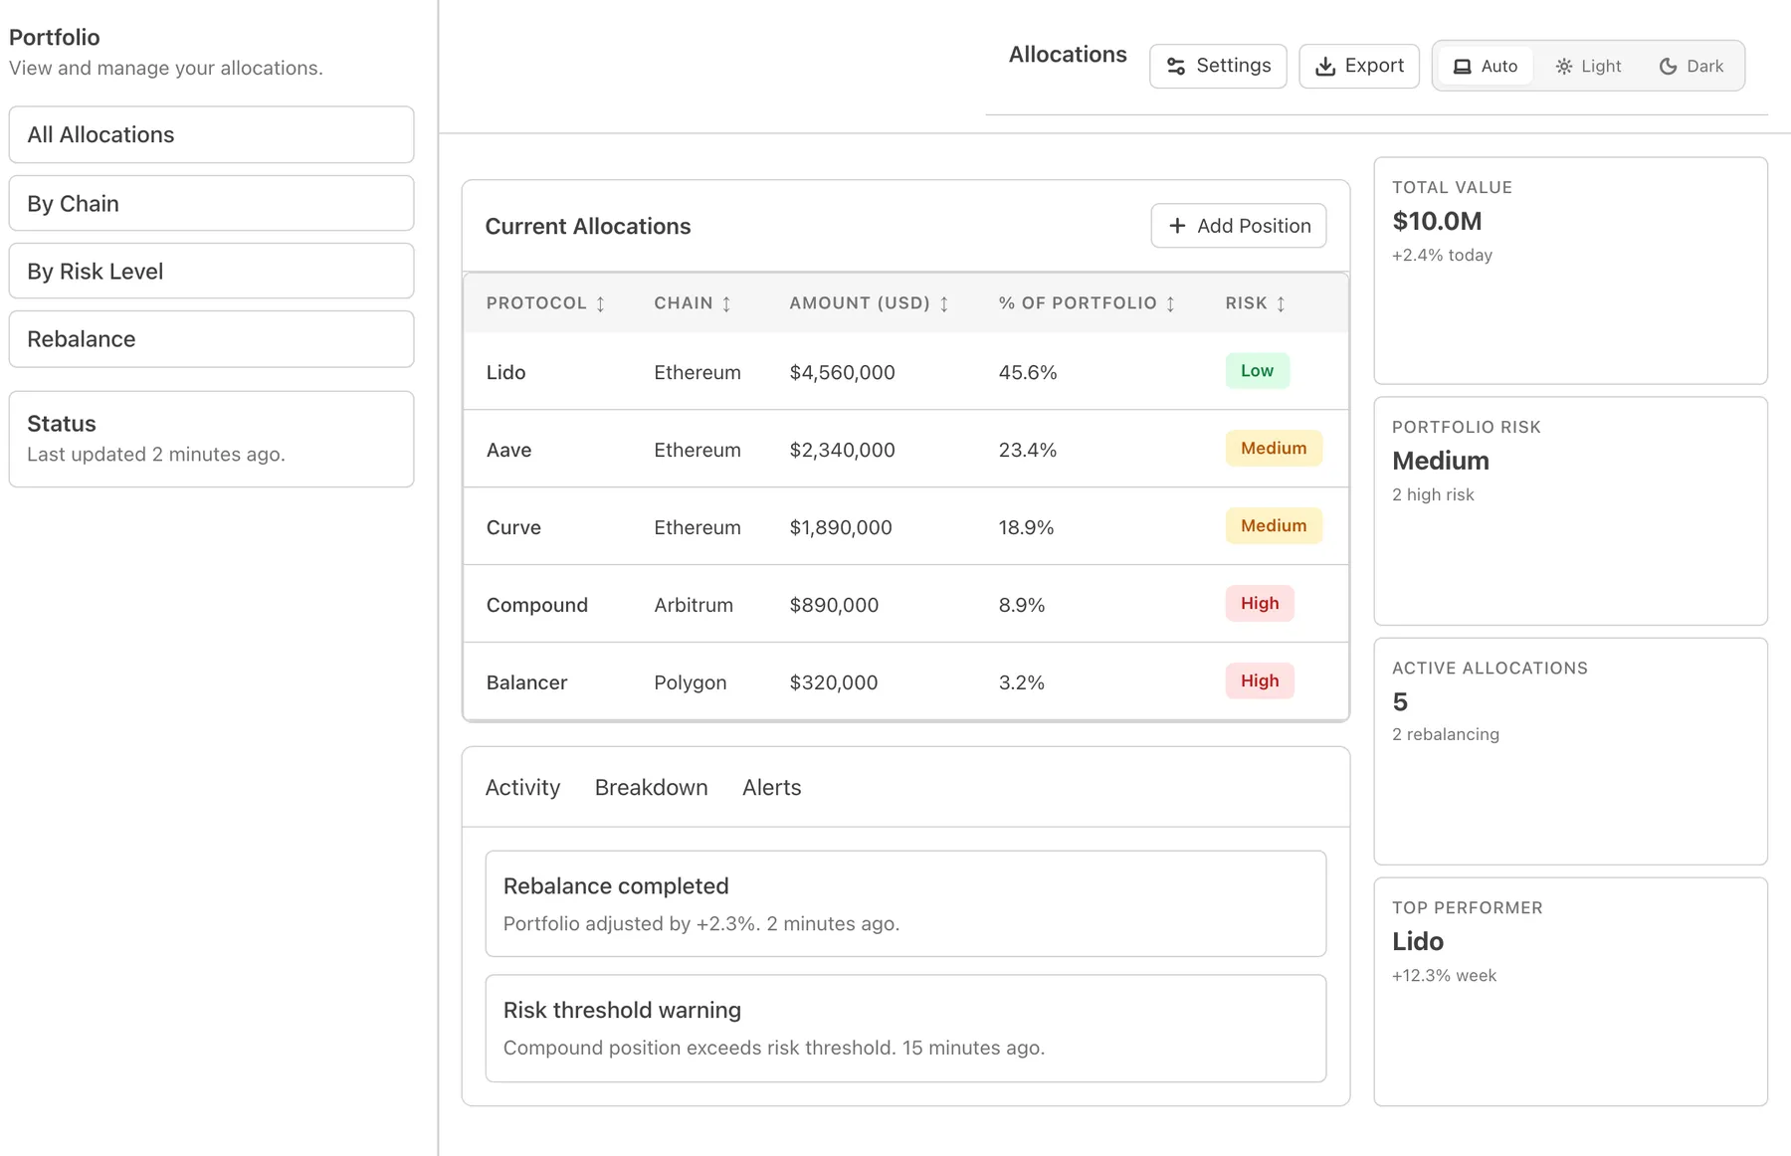
Task: Click the PORTFOLIO RISK Medium card
Action: click(x=1570, y=511)
